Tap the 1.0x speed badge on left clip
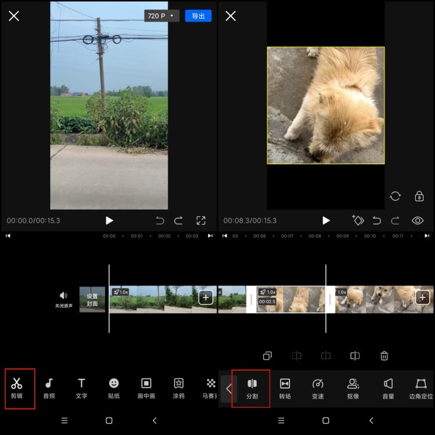This screenshot has width=435, height=435. (120, 292)
